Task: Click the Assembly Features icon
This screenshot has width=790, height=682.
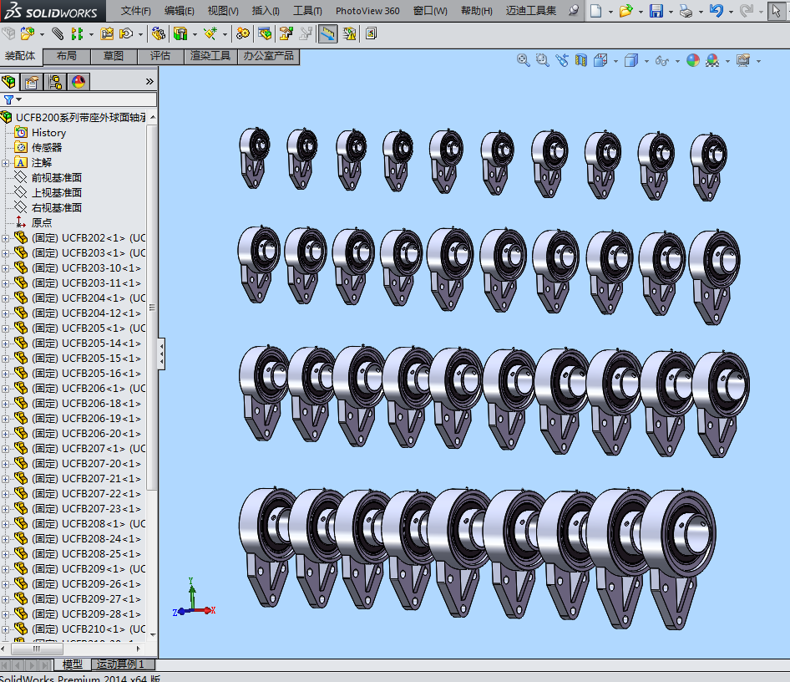Action: click(180, 33)
